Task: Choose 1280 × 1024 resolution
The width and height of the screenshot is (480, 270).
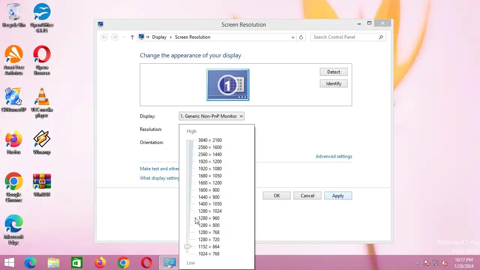Action: [210, 211]
